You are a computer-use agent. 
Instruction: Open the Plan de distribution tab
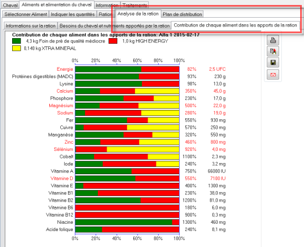point(182,14)
